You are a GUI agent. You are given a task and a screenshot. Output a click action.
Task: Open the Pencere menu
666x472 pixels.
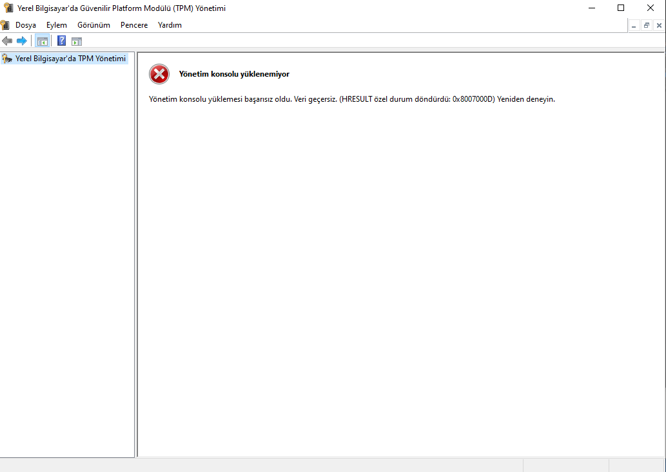tap(134, 25)
